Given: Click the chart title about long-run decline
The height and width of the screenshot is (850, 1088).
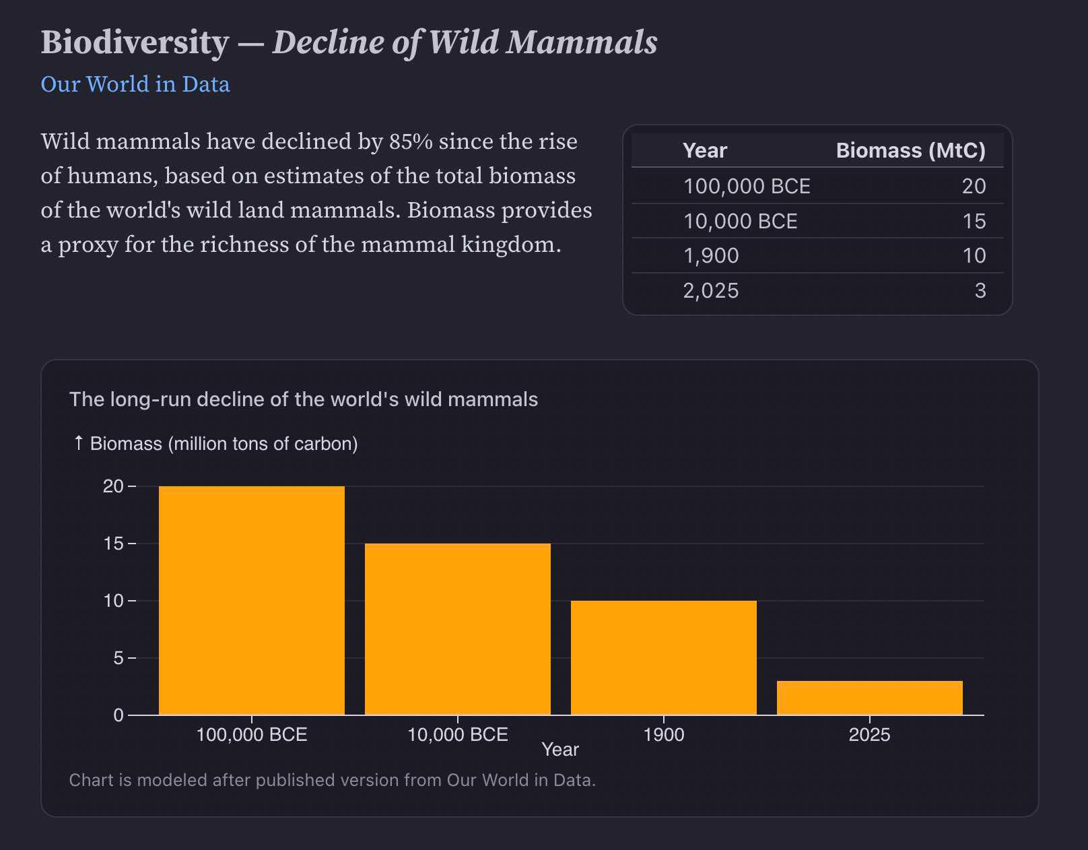Looking at the screenshot, I should click(x=304, y=399).
